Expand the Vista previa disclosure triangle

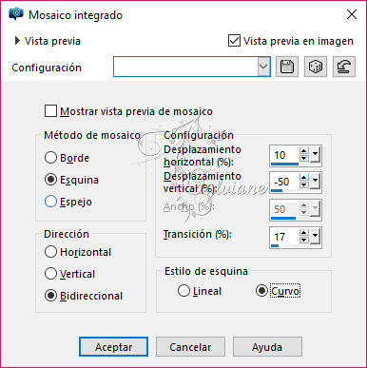[17, 41]
